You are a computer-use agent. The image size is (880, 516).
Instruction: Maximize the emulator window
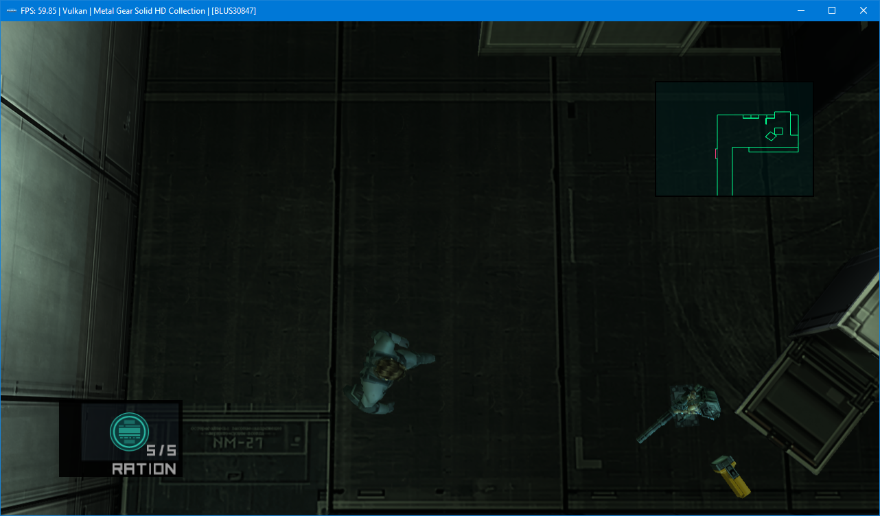832,10
